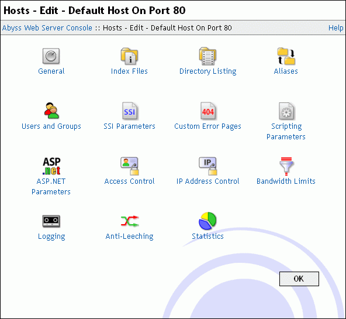The width and height of the screenshot is (346, 319).
Task: Click the Access Control ID card icon
Action: (130, 166)
